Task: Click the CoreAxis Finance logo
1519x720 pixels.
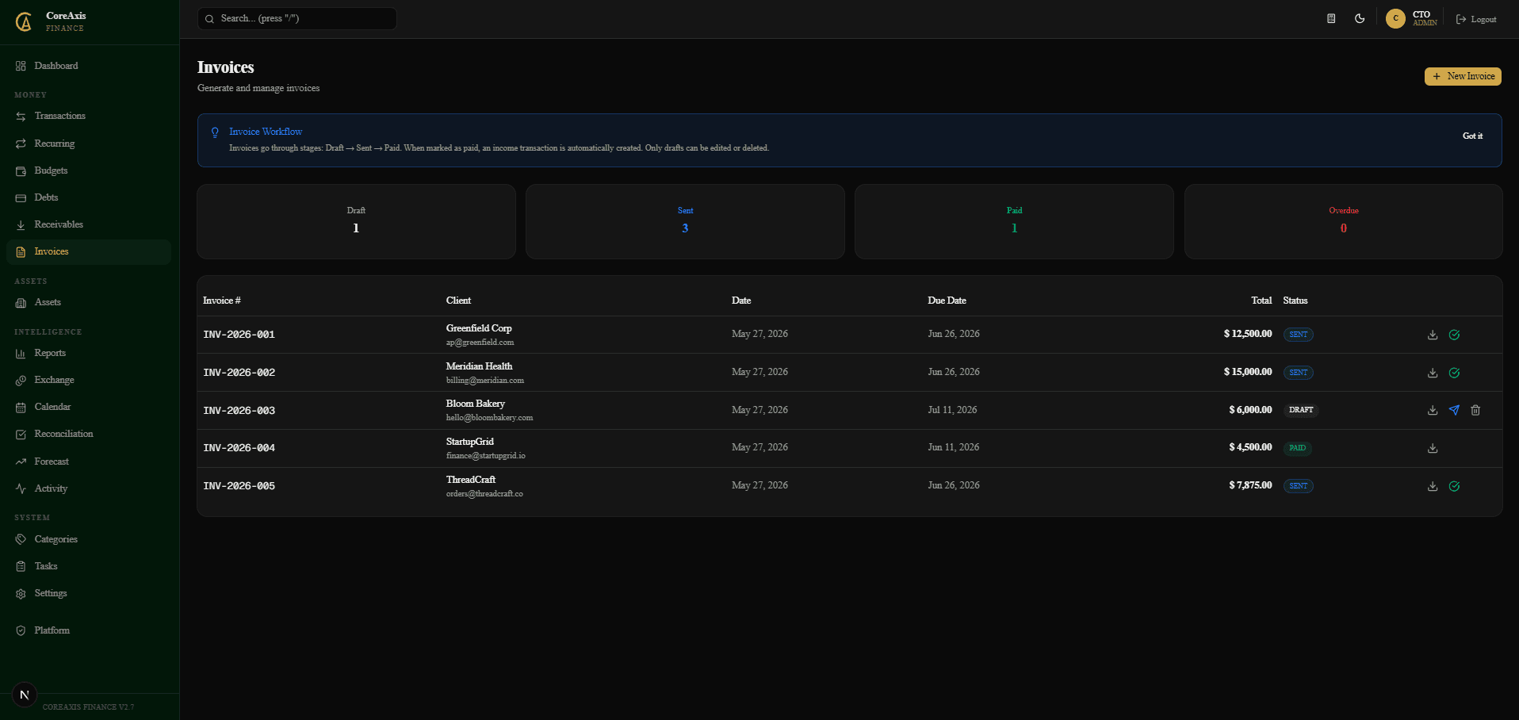Action: coord(25,21)
